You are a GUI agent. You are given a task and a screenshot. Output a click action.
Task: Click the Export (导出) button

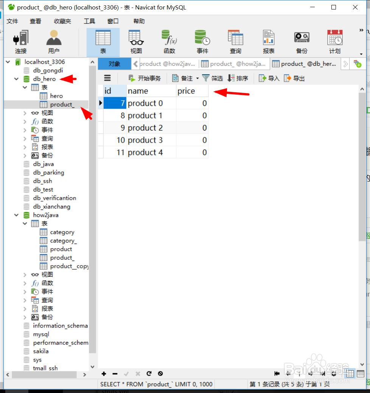[x=295, y=78]
